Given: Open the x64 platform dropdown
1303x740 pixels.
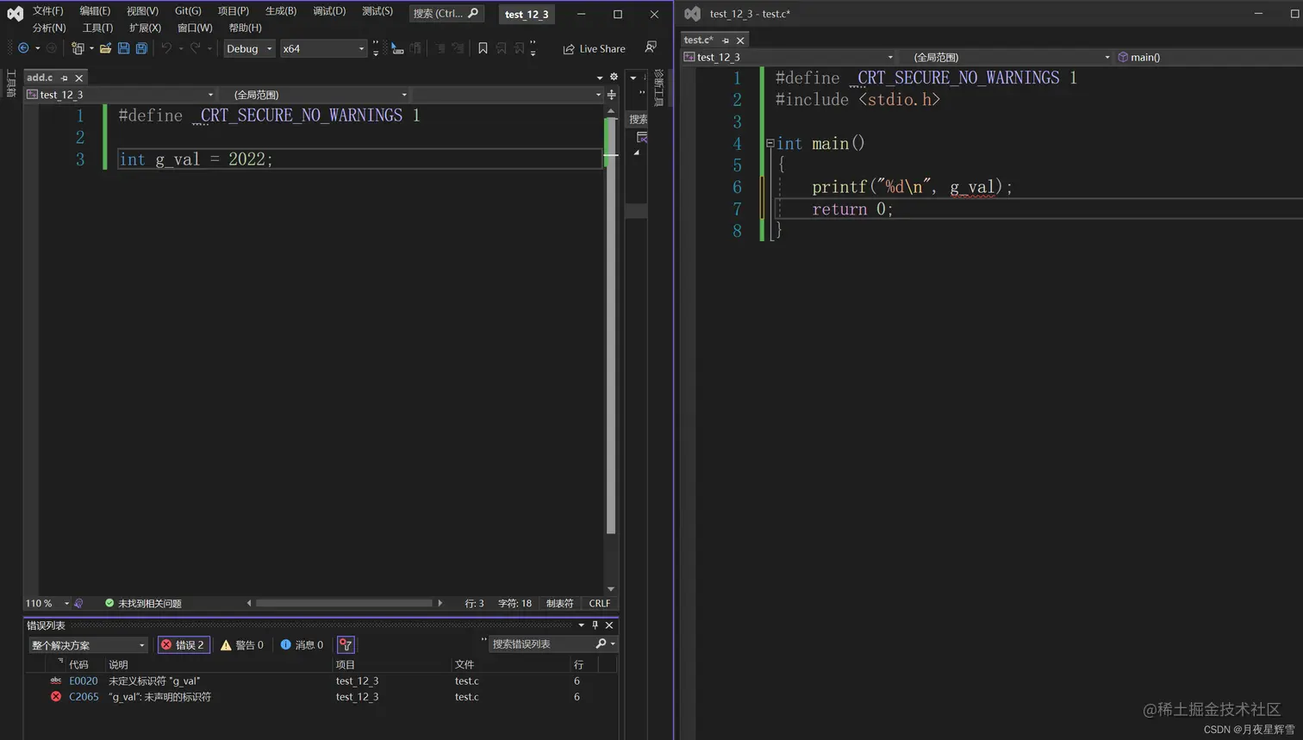Looking at the screenshot, I should [323, 48].
